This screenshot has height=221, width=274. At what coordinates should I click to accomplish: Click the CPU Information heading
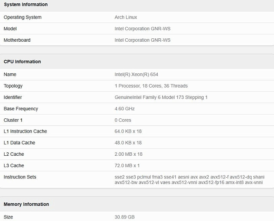pos(22,61)
